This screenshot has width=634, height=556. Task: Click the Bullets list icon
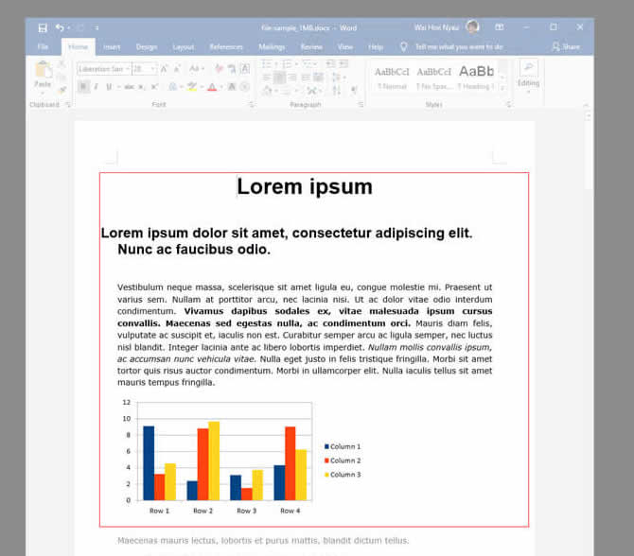coord(267,64)
